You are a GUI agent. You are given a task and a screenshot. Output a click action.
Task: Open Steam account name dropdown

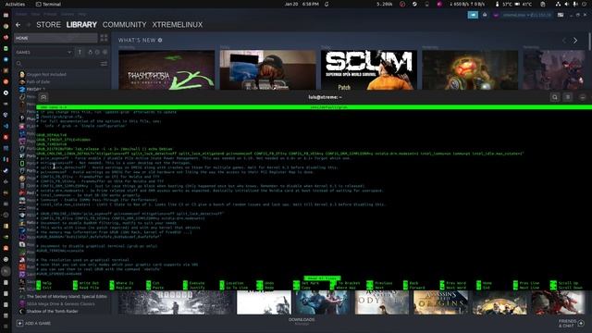click(x=526, y=15)
